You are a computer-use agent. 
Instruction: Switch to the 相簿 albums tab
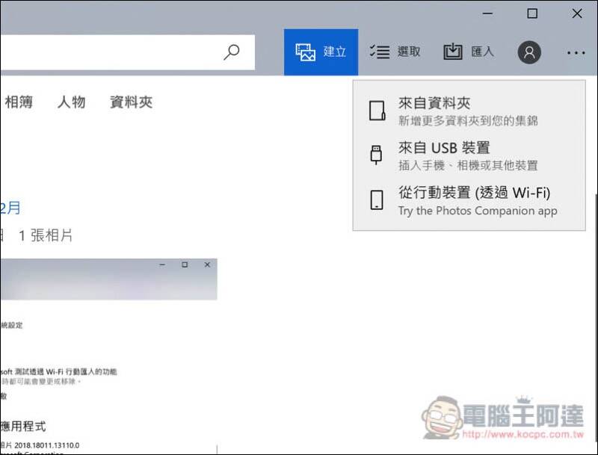19,102
